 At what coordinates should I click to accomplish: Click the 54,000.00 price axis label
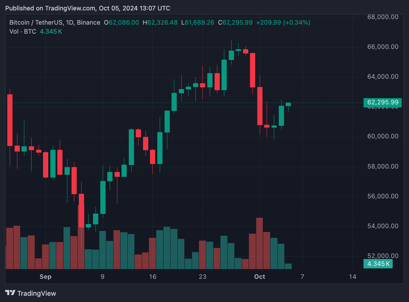coord(383,226)
